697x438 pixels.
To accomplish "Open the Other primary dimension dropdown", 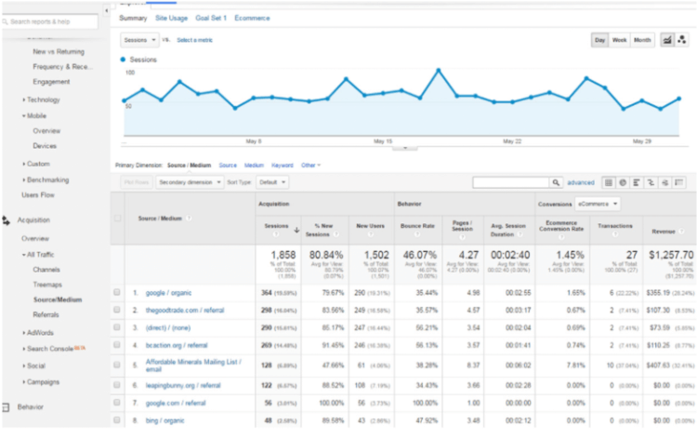I will tap(310, 166).
